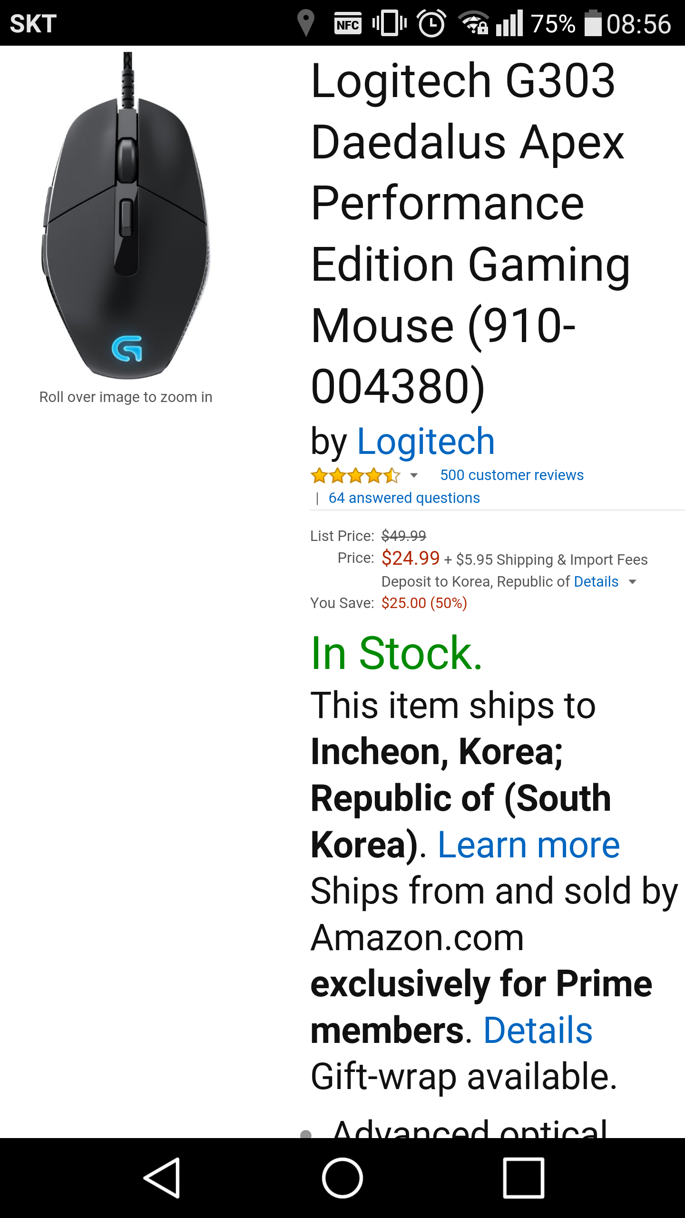Image resolution: width=685 pixels, height=1218 pixels.
Task: Tap the Android back navigation button
Action: [x=162, y=1178]
